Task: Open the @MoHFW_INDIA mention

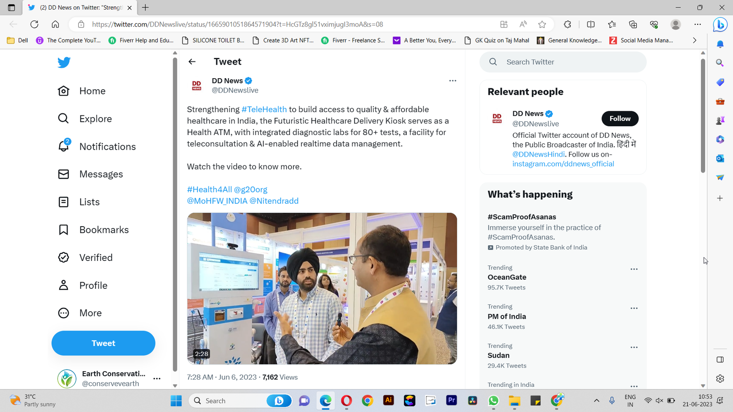Action: pos(217,201)
